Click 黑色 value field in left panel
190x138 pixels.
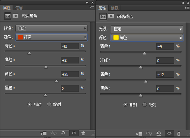point(70,88)
